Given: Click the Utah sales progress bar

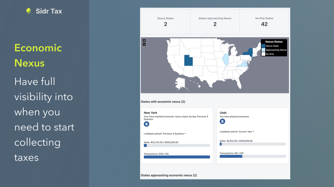Looking at the screenshot, I should (253, 144).
